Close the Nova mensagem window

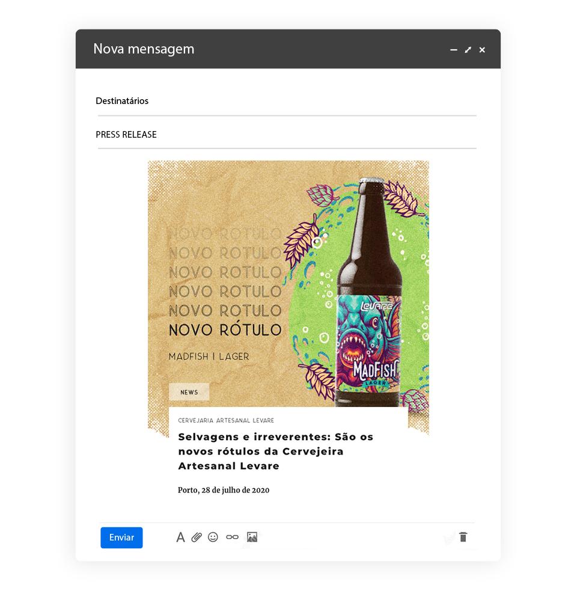pos(482,50)
